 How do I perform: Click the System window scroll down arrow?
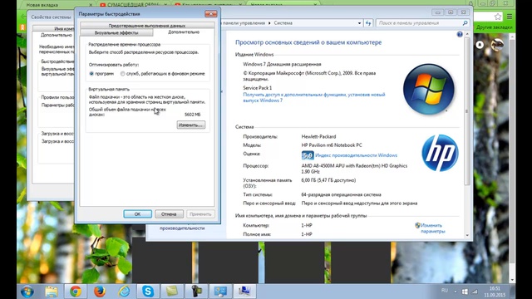467,235
